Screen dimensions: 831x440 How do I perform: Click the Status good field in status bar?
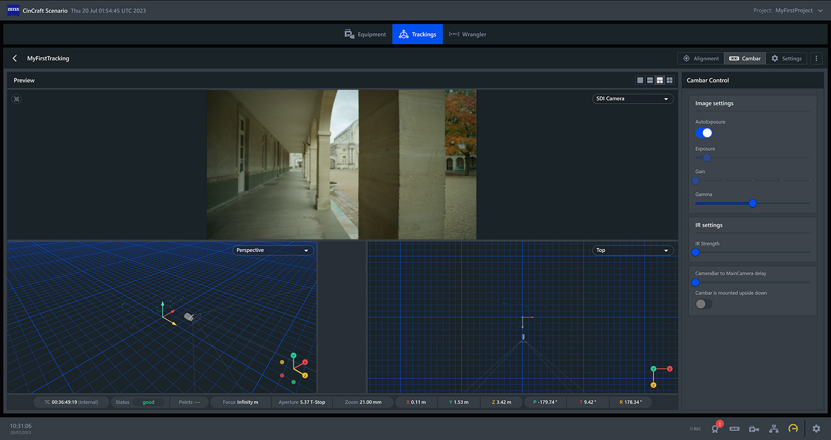click(139, 402)
